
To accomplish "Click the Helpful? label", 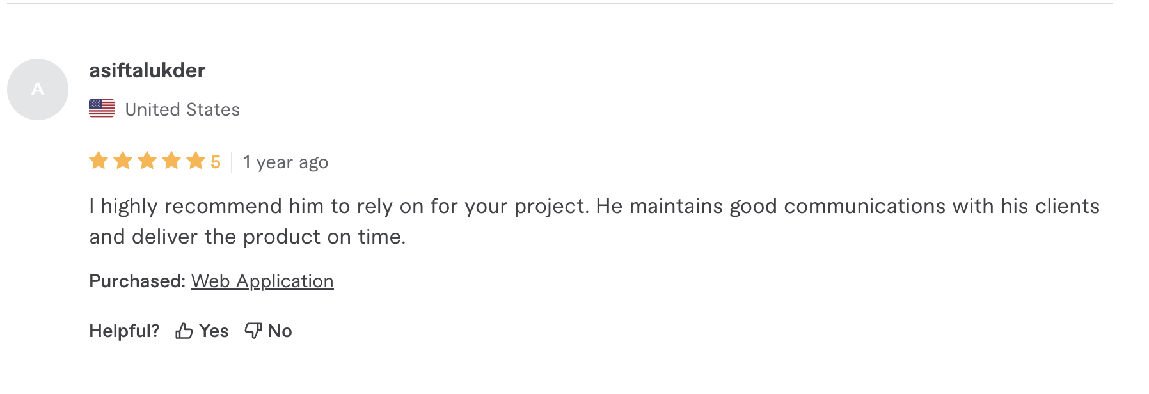I will 124,331.
